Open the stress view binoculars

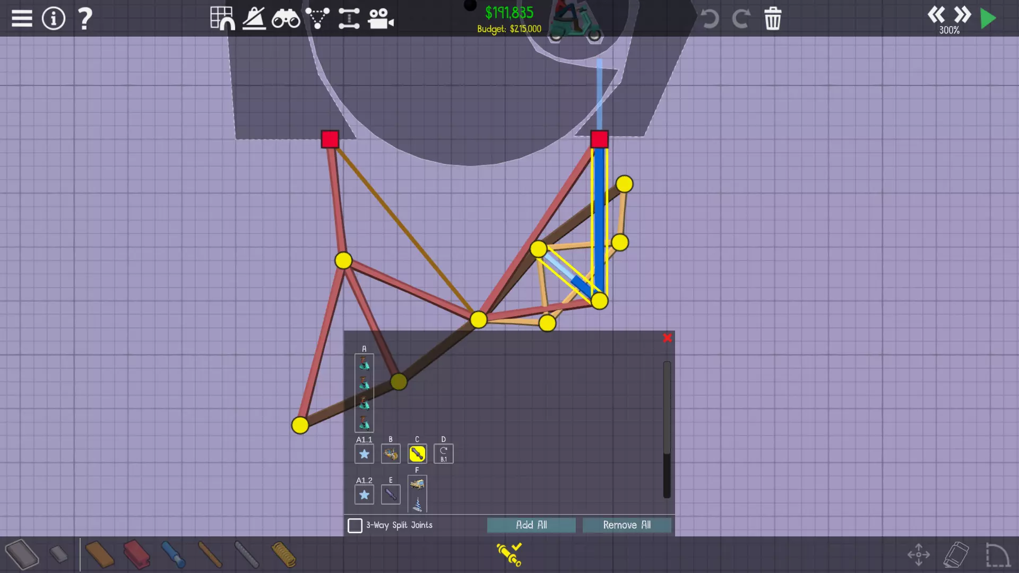(x=286, y=19)
